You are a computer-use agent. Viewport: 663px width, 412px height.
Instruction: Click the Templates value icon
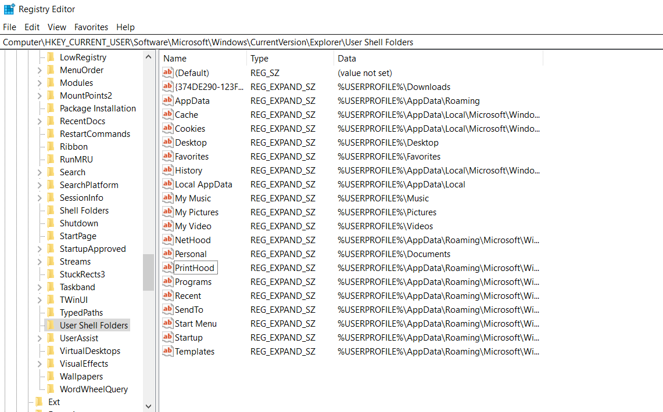168,351
